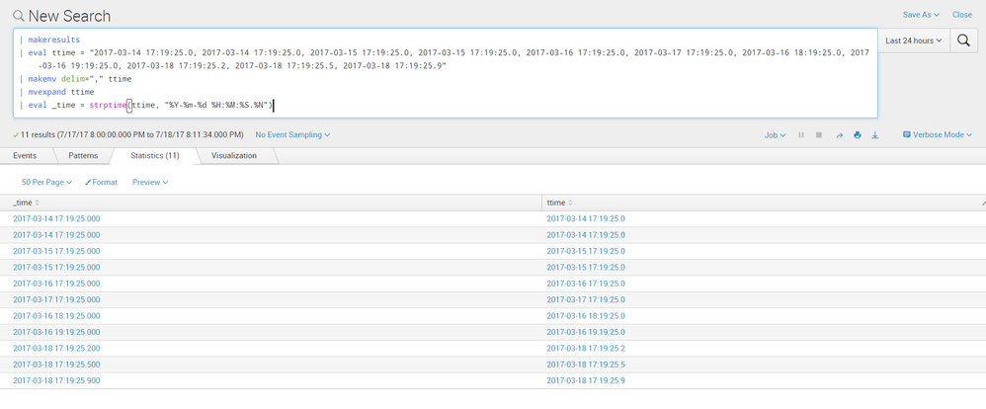The image size is (986, 409).
Task: Click the makeresults command in query
Action: 54,40
